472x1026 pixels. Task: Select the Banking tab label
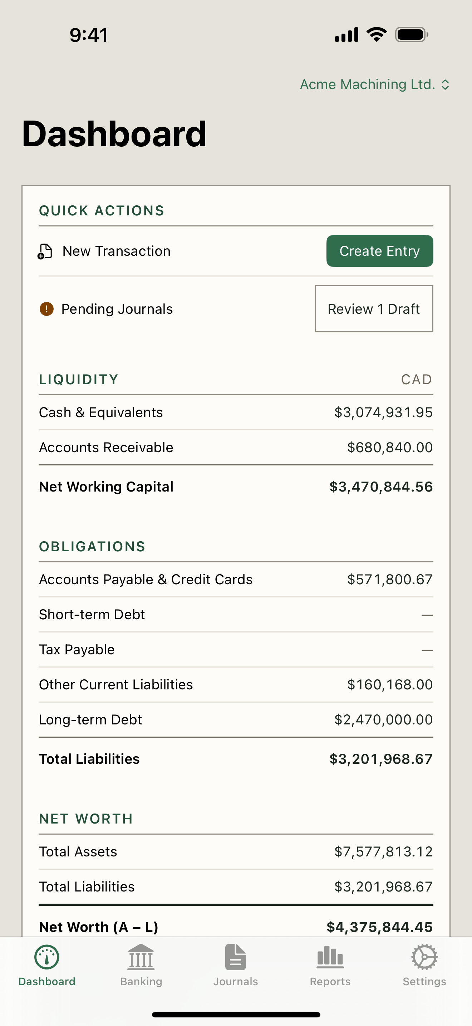pos(141,981)
